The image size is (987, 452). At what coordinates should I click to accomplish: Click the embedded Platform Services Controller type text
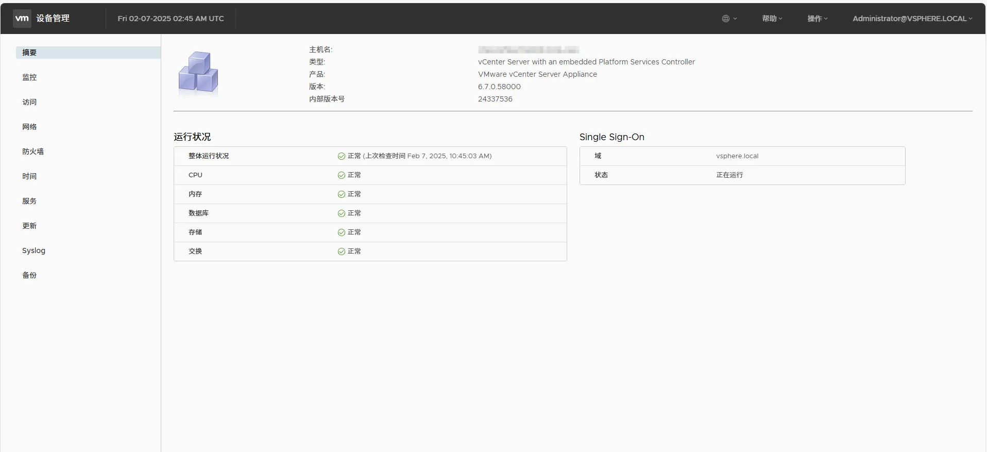(586, 62)
